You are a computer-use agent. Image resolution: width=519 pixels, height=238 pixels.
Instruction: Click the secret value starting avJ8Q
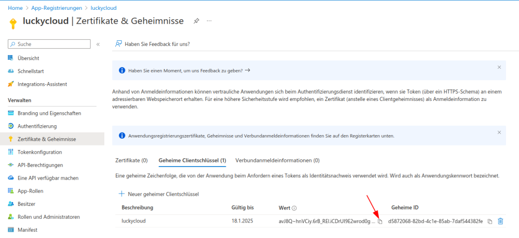tap(326, 221)
